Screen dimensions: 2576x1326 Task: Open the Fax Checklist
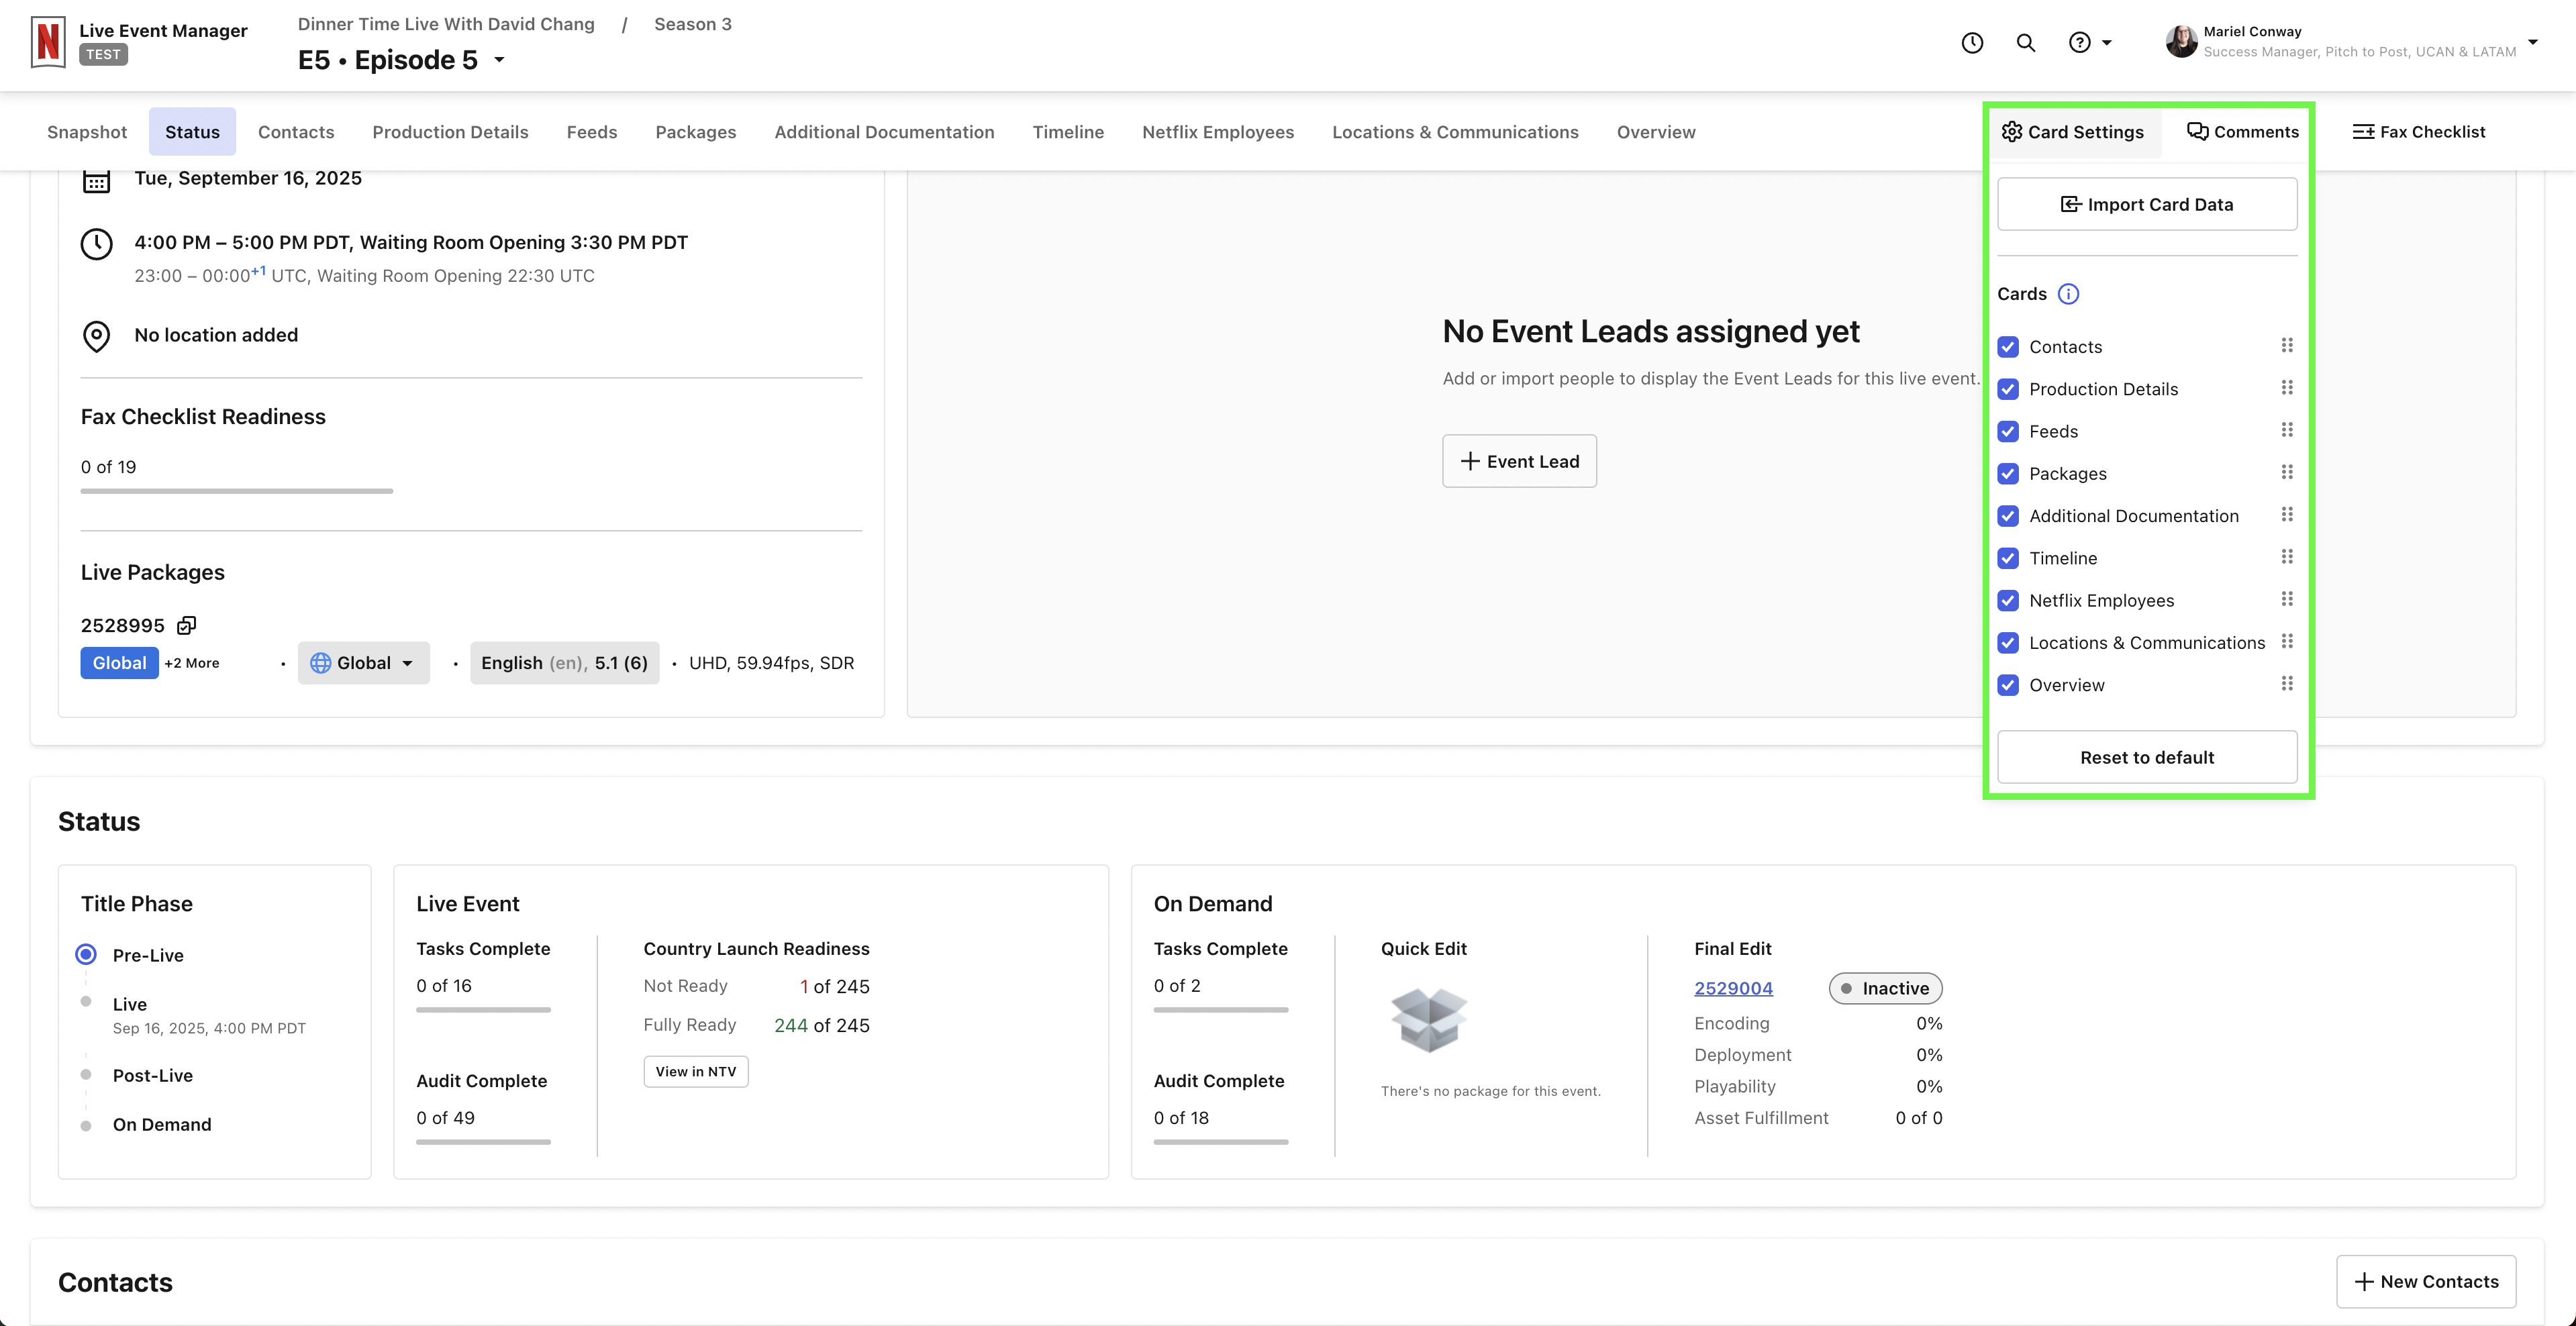[2419, 132]
